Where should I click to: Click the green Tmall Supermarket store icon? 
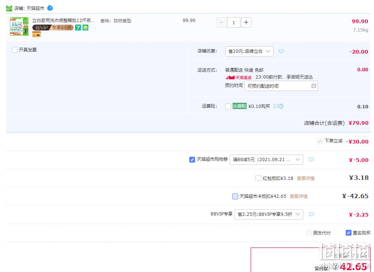tap(9, 8)
